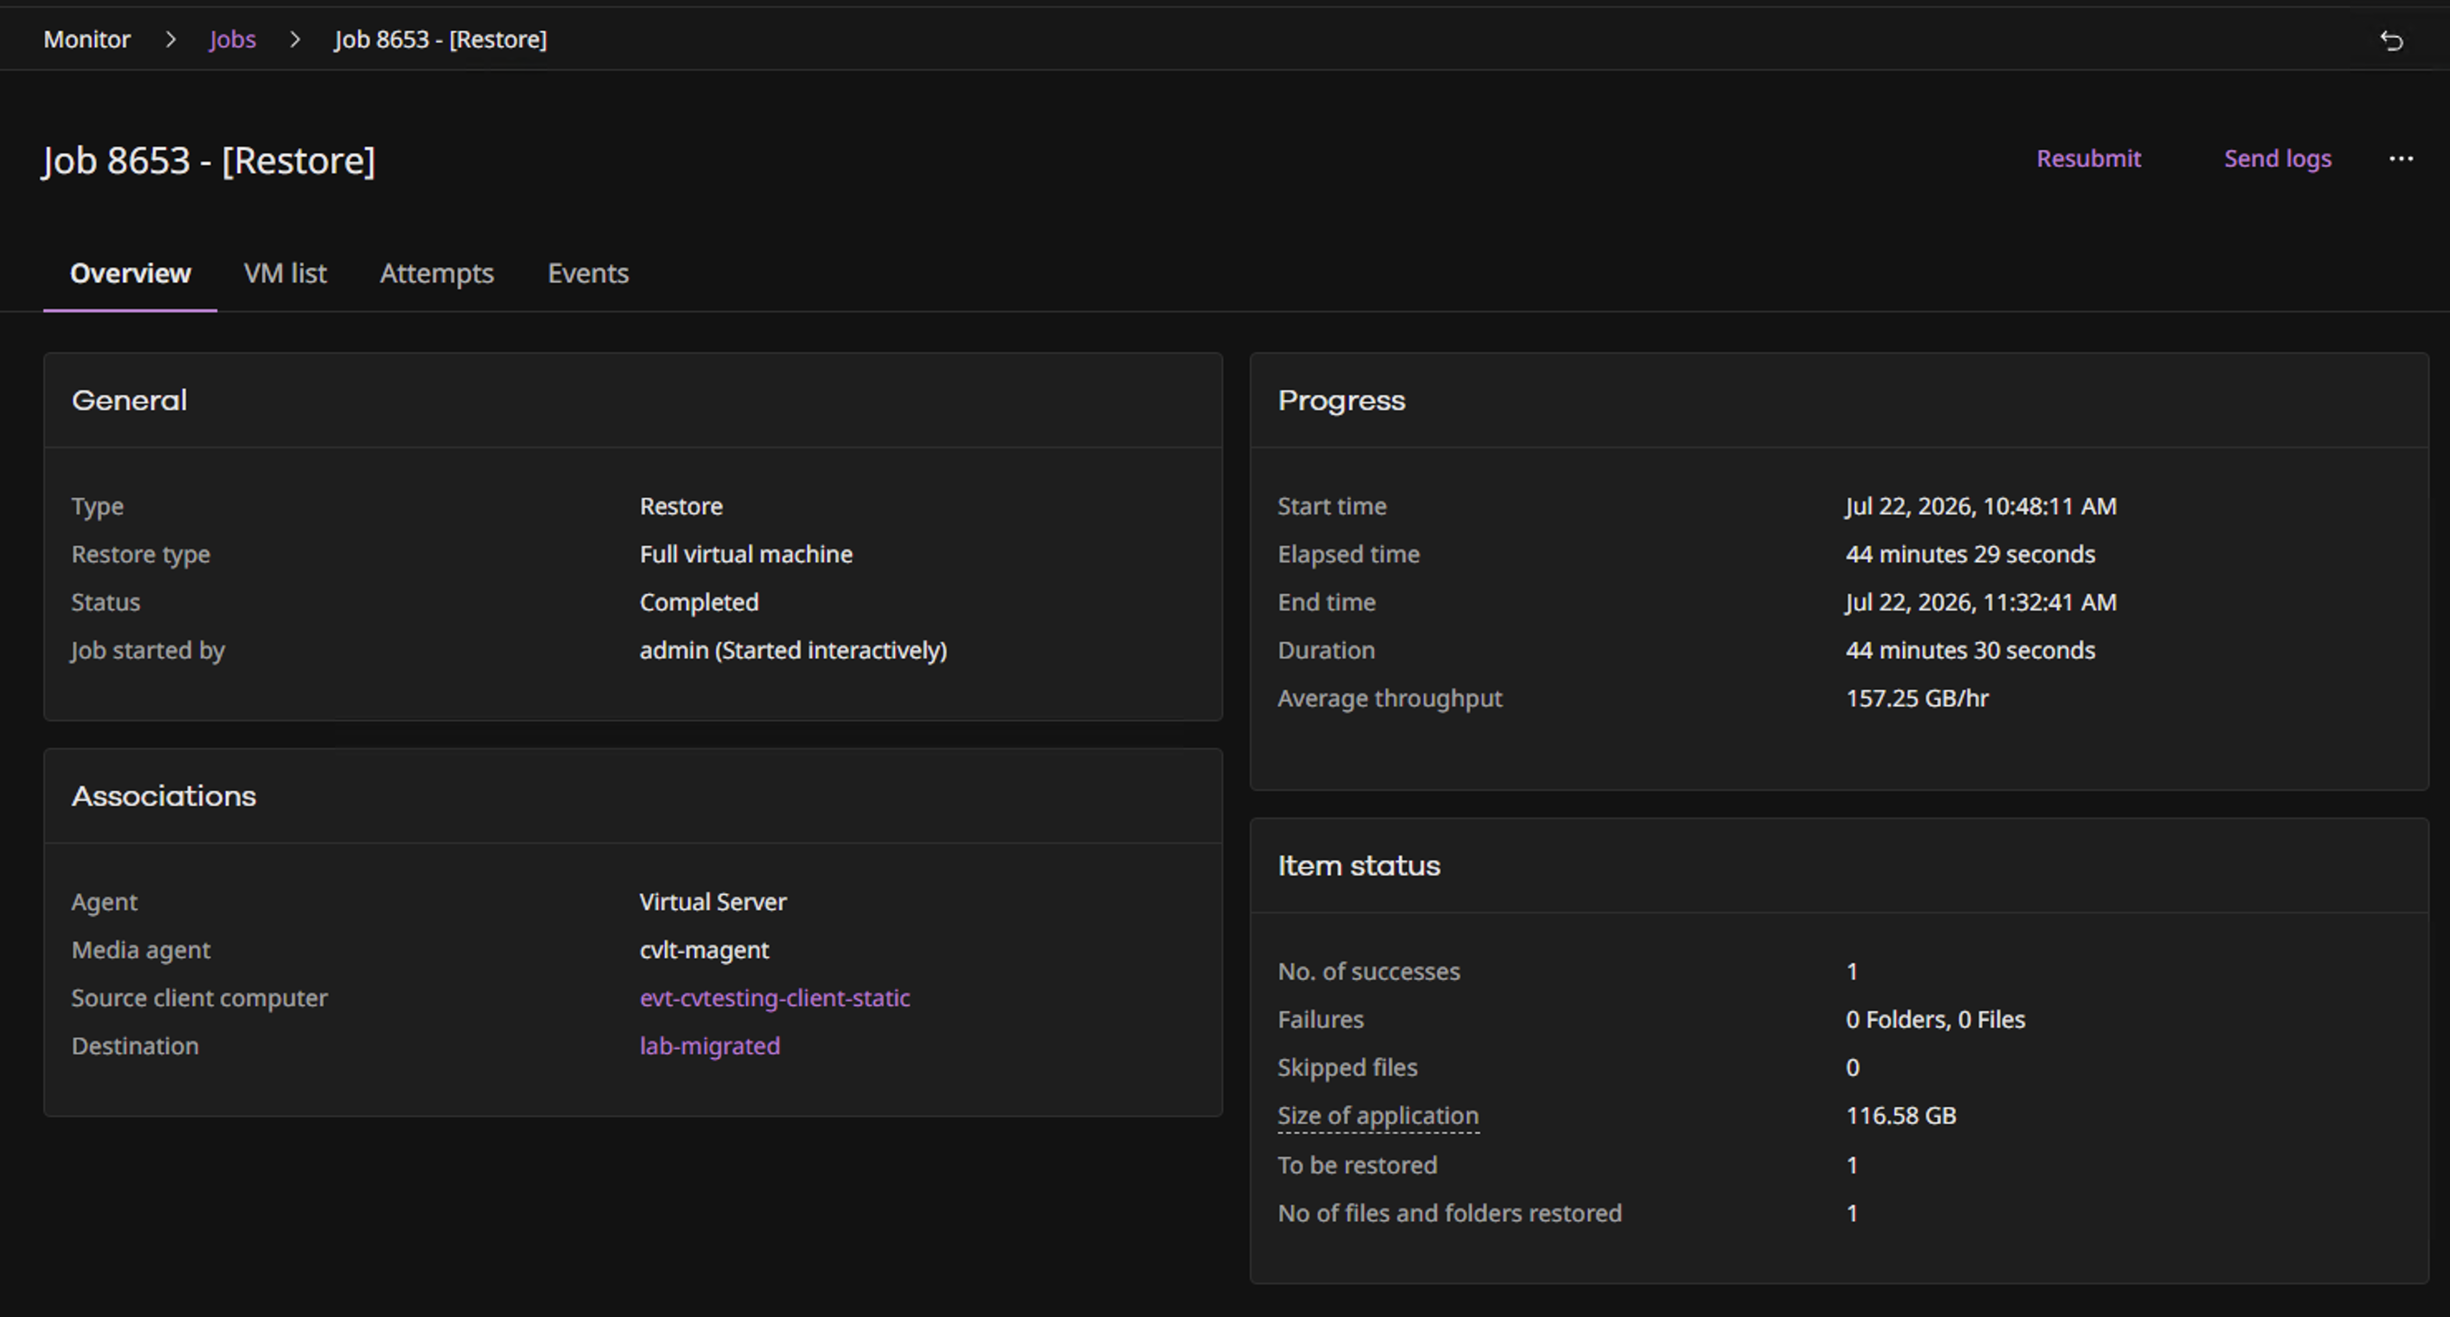Click the To be restored label
The height and width of the screenshot is (1317, 2450).
[x=1358, y=1165]
